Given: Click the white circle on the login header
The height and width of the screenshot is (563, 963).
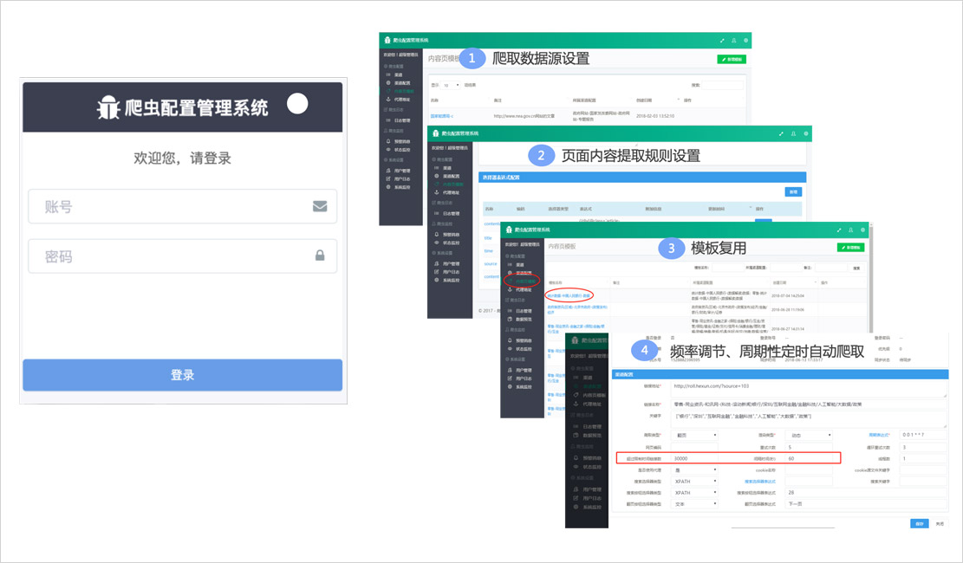Looking at the screenshot, I should pyautogui.click(x=297, y=104).
